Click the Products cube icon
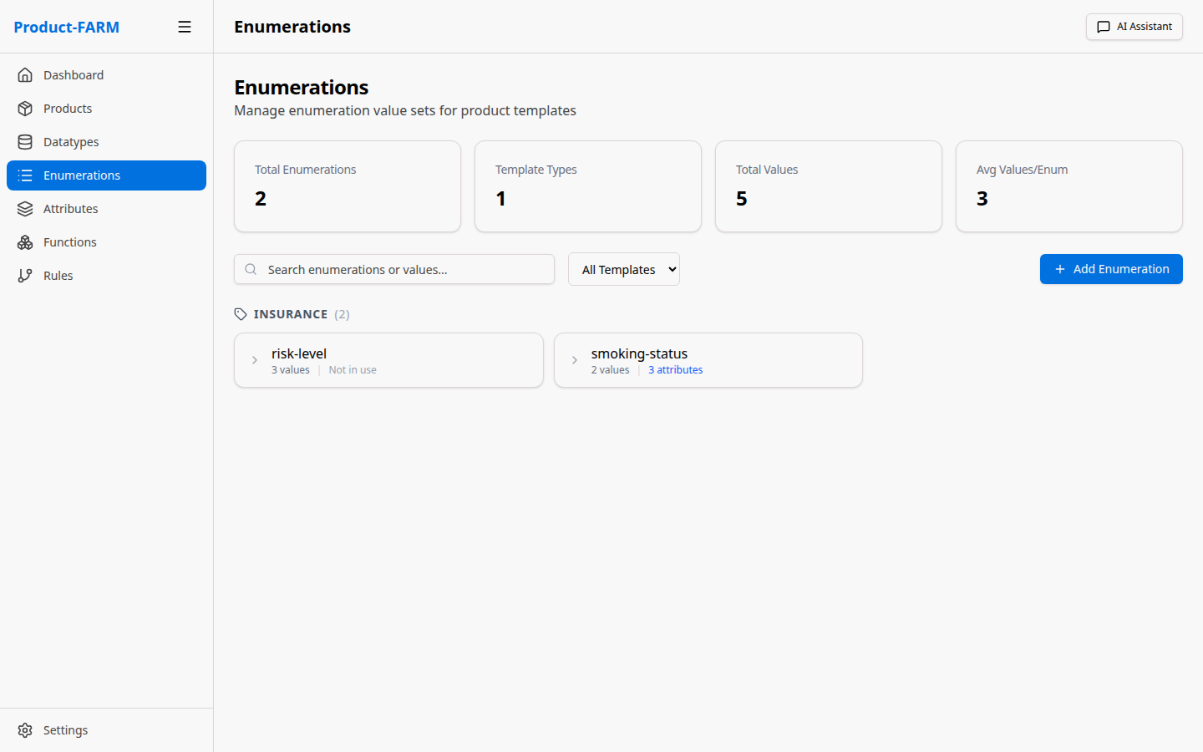Image resolution: width=1203 pixels, height=752 pixels. (26, 108)
